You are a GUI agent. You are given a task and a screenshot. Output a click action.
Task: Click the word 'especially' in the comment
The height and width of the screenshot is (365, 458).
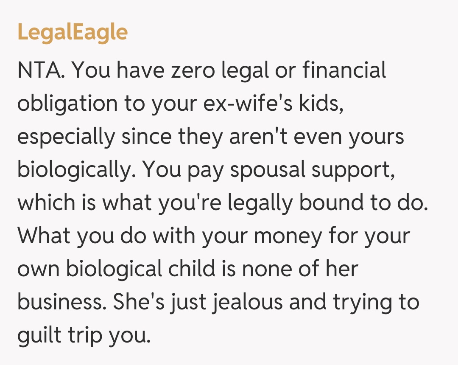click(x=66, y=137)
